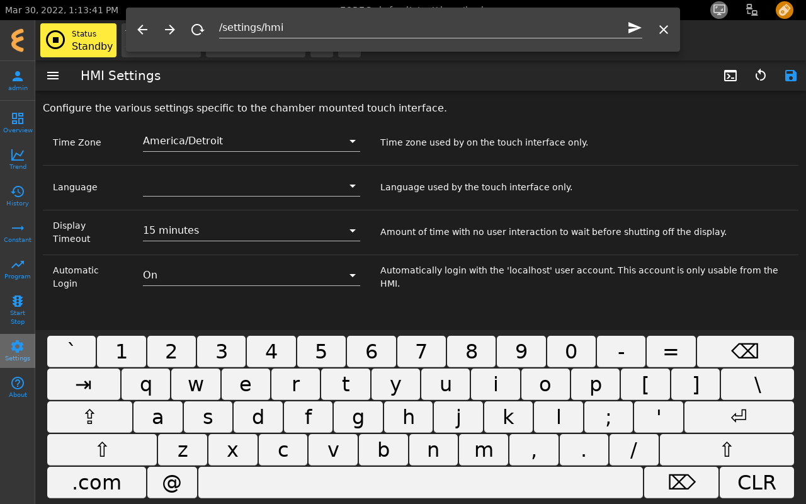Expand the Display Timeout dropdown
This screenshot has height=504, width=806.
point(251,231)
